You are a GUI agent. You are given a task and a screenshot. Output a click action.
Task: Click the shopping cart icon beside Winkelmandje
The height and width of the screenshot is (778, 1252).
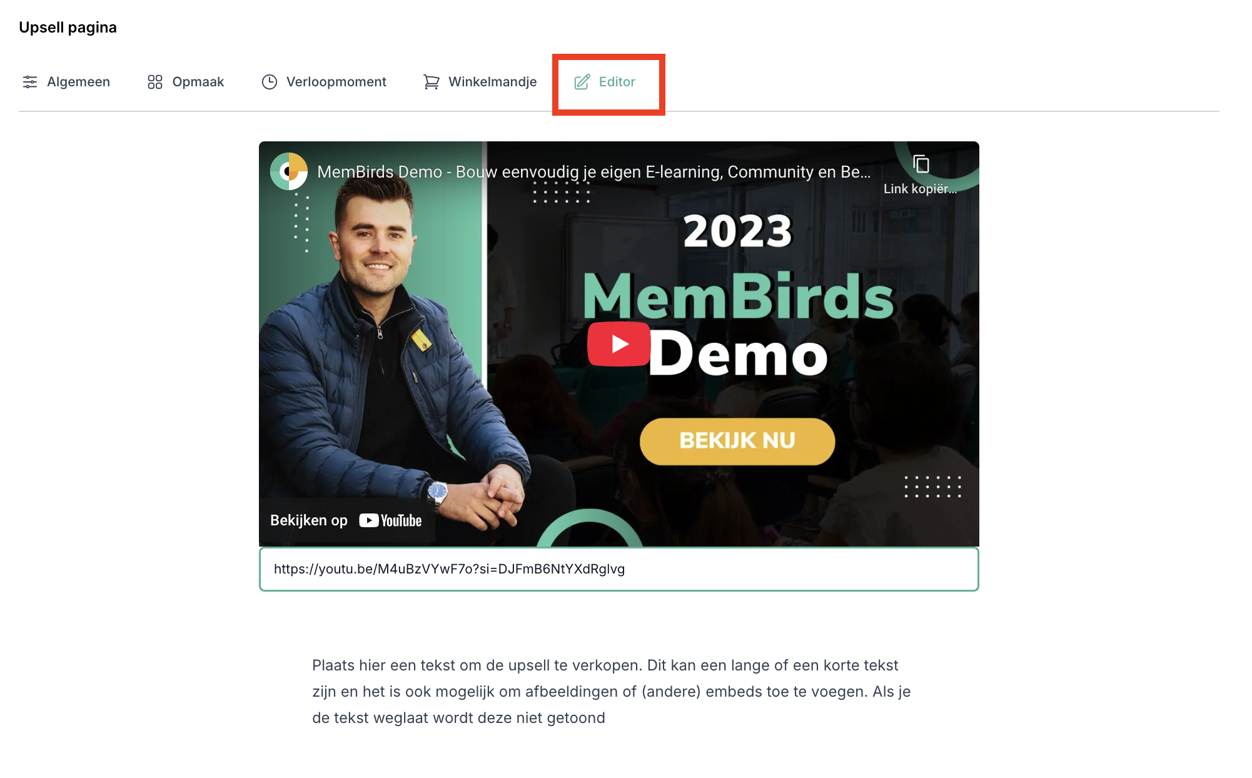click(431, 82)
